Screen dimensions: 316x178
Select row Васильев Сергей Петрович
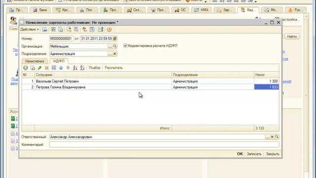(x=150, y=81)
